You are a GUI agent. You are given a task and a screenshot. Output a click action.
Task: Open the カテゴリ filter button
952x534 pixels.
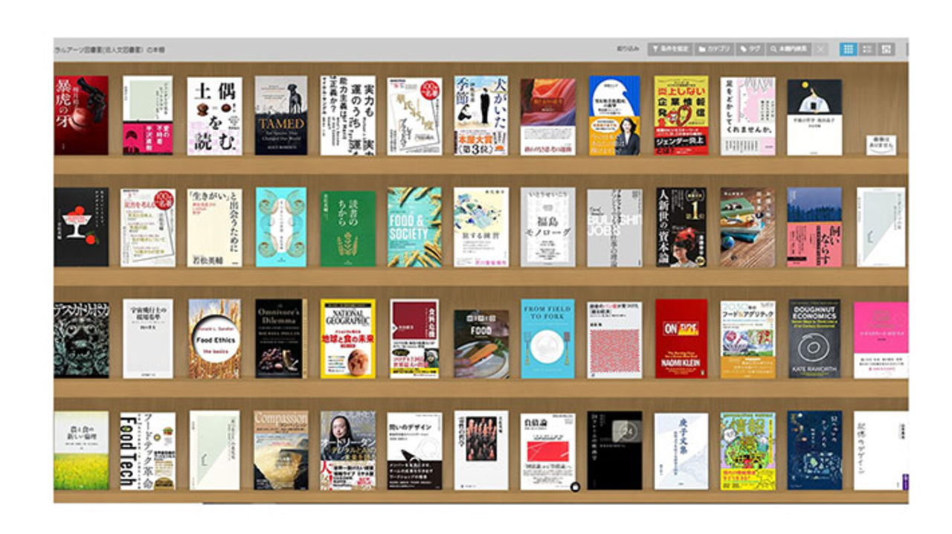713,49
